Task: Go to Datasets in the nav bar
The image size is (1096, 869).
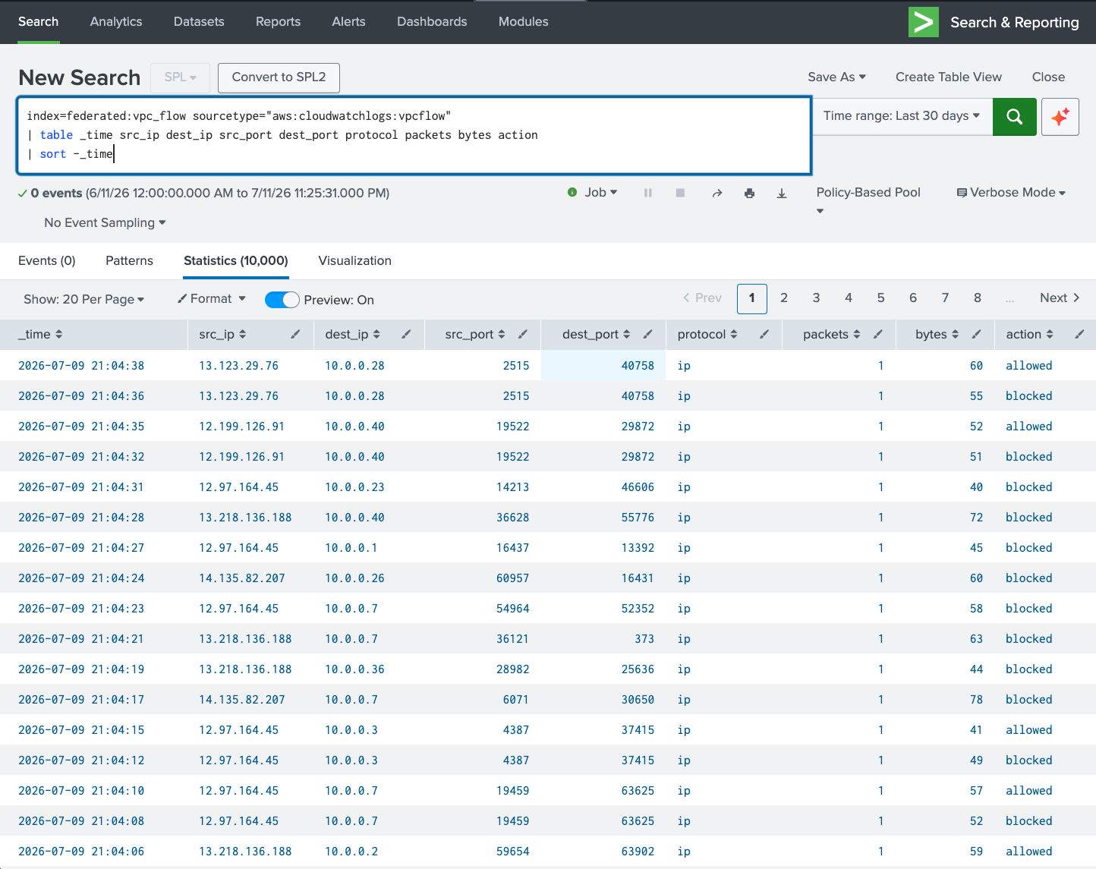Action: click(x=199, y=21)
